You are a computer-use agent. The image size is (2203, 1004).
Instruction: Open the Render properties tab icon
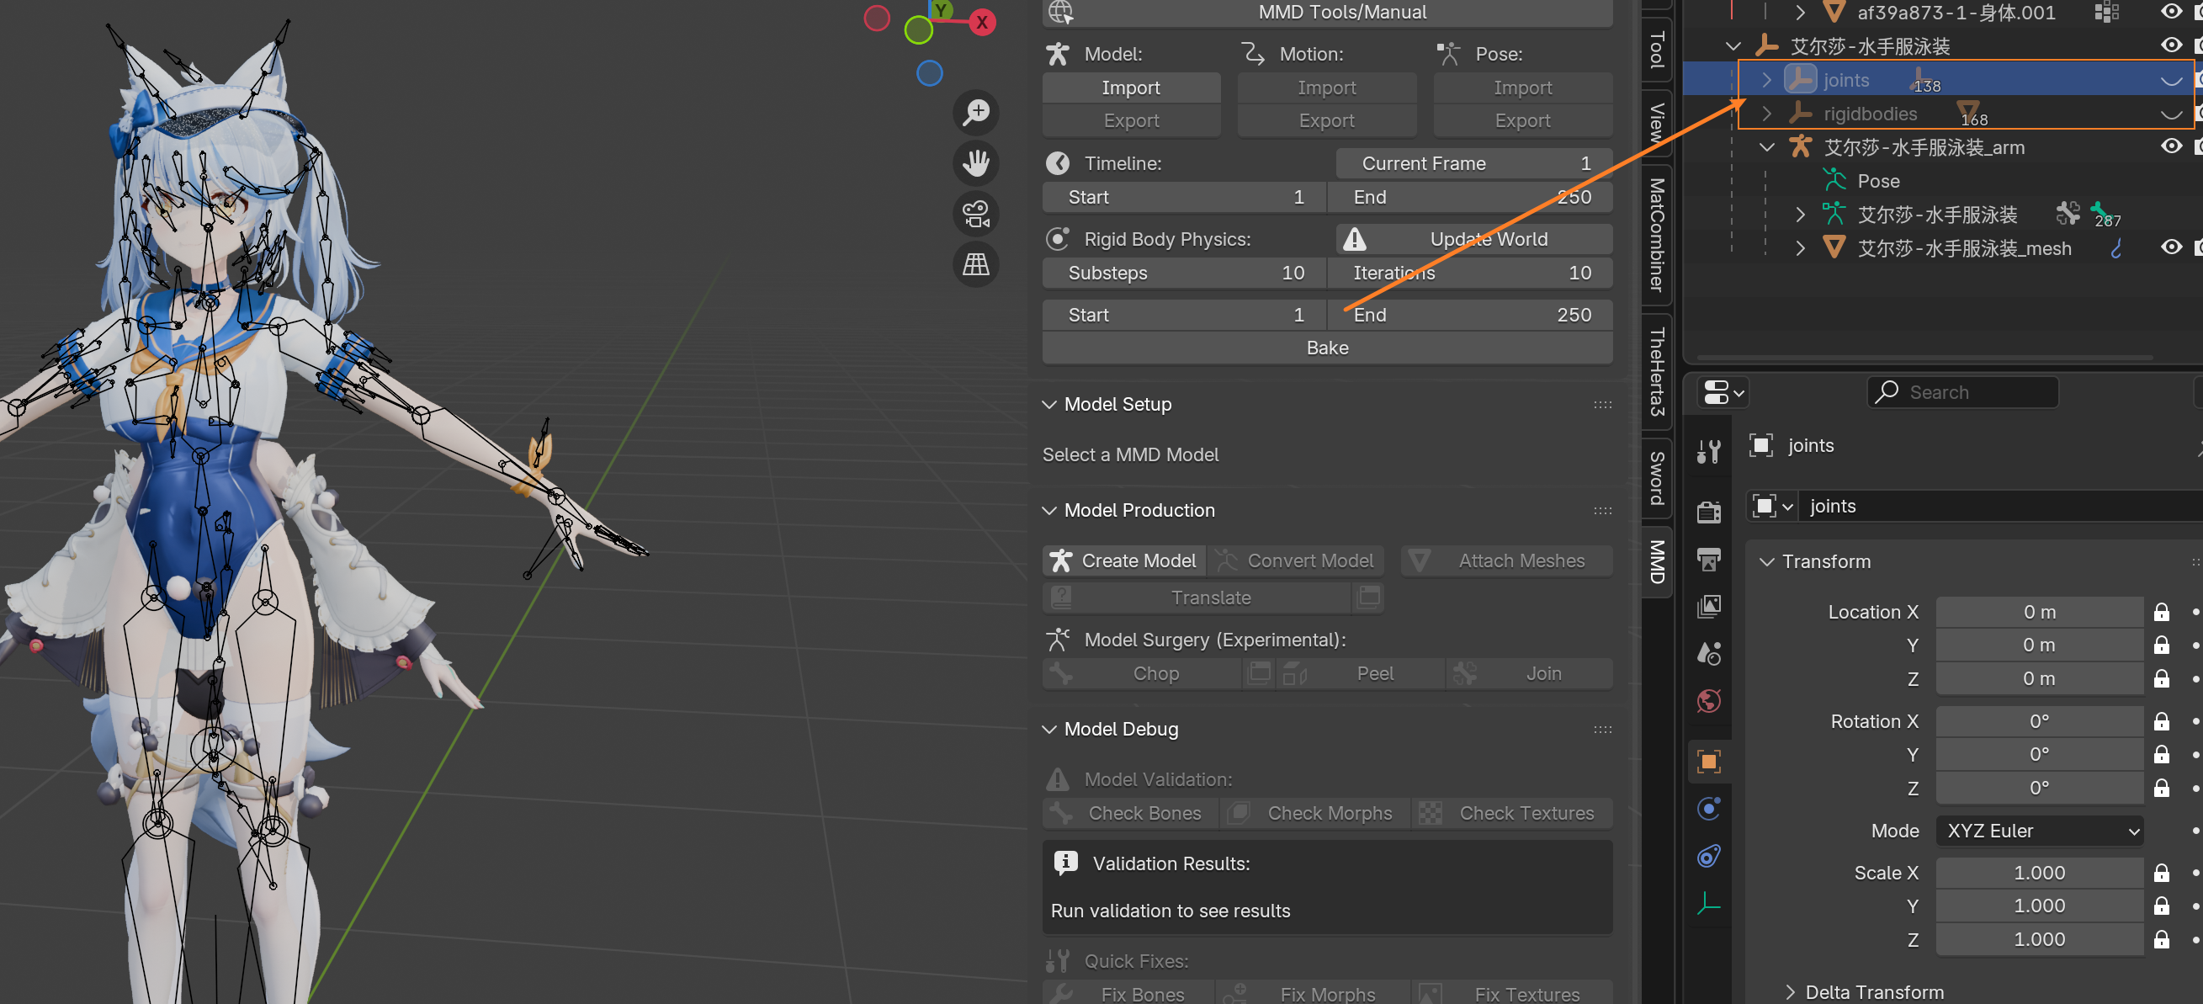click(x=1708, y=512)
